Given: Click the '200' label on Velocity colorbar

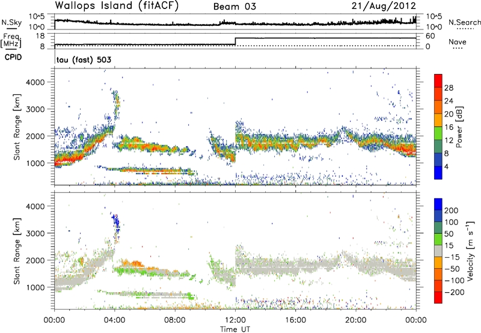Looking at the screenshot, I should (452, 210).
